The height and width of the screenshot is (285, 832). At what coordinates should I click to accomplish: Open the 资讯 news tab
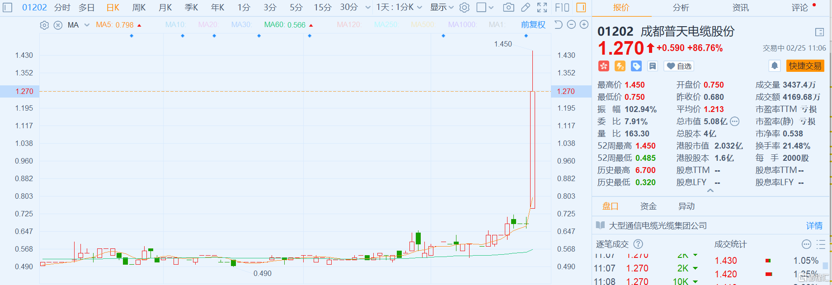pos(740,8)
